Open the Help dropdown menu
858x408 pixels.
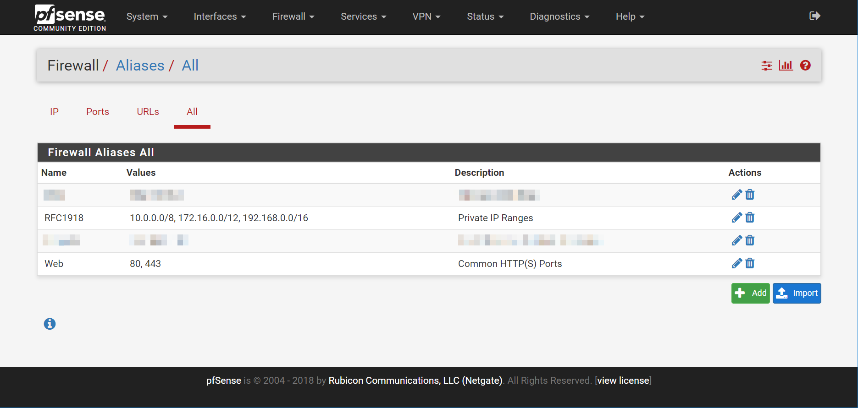coord(630,16)
